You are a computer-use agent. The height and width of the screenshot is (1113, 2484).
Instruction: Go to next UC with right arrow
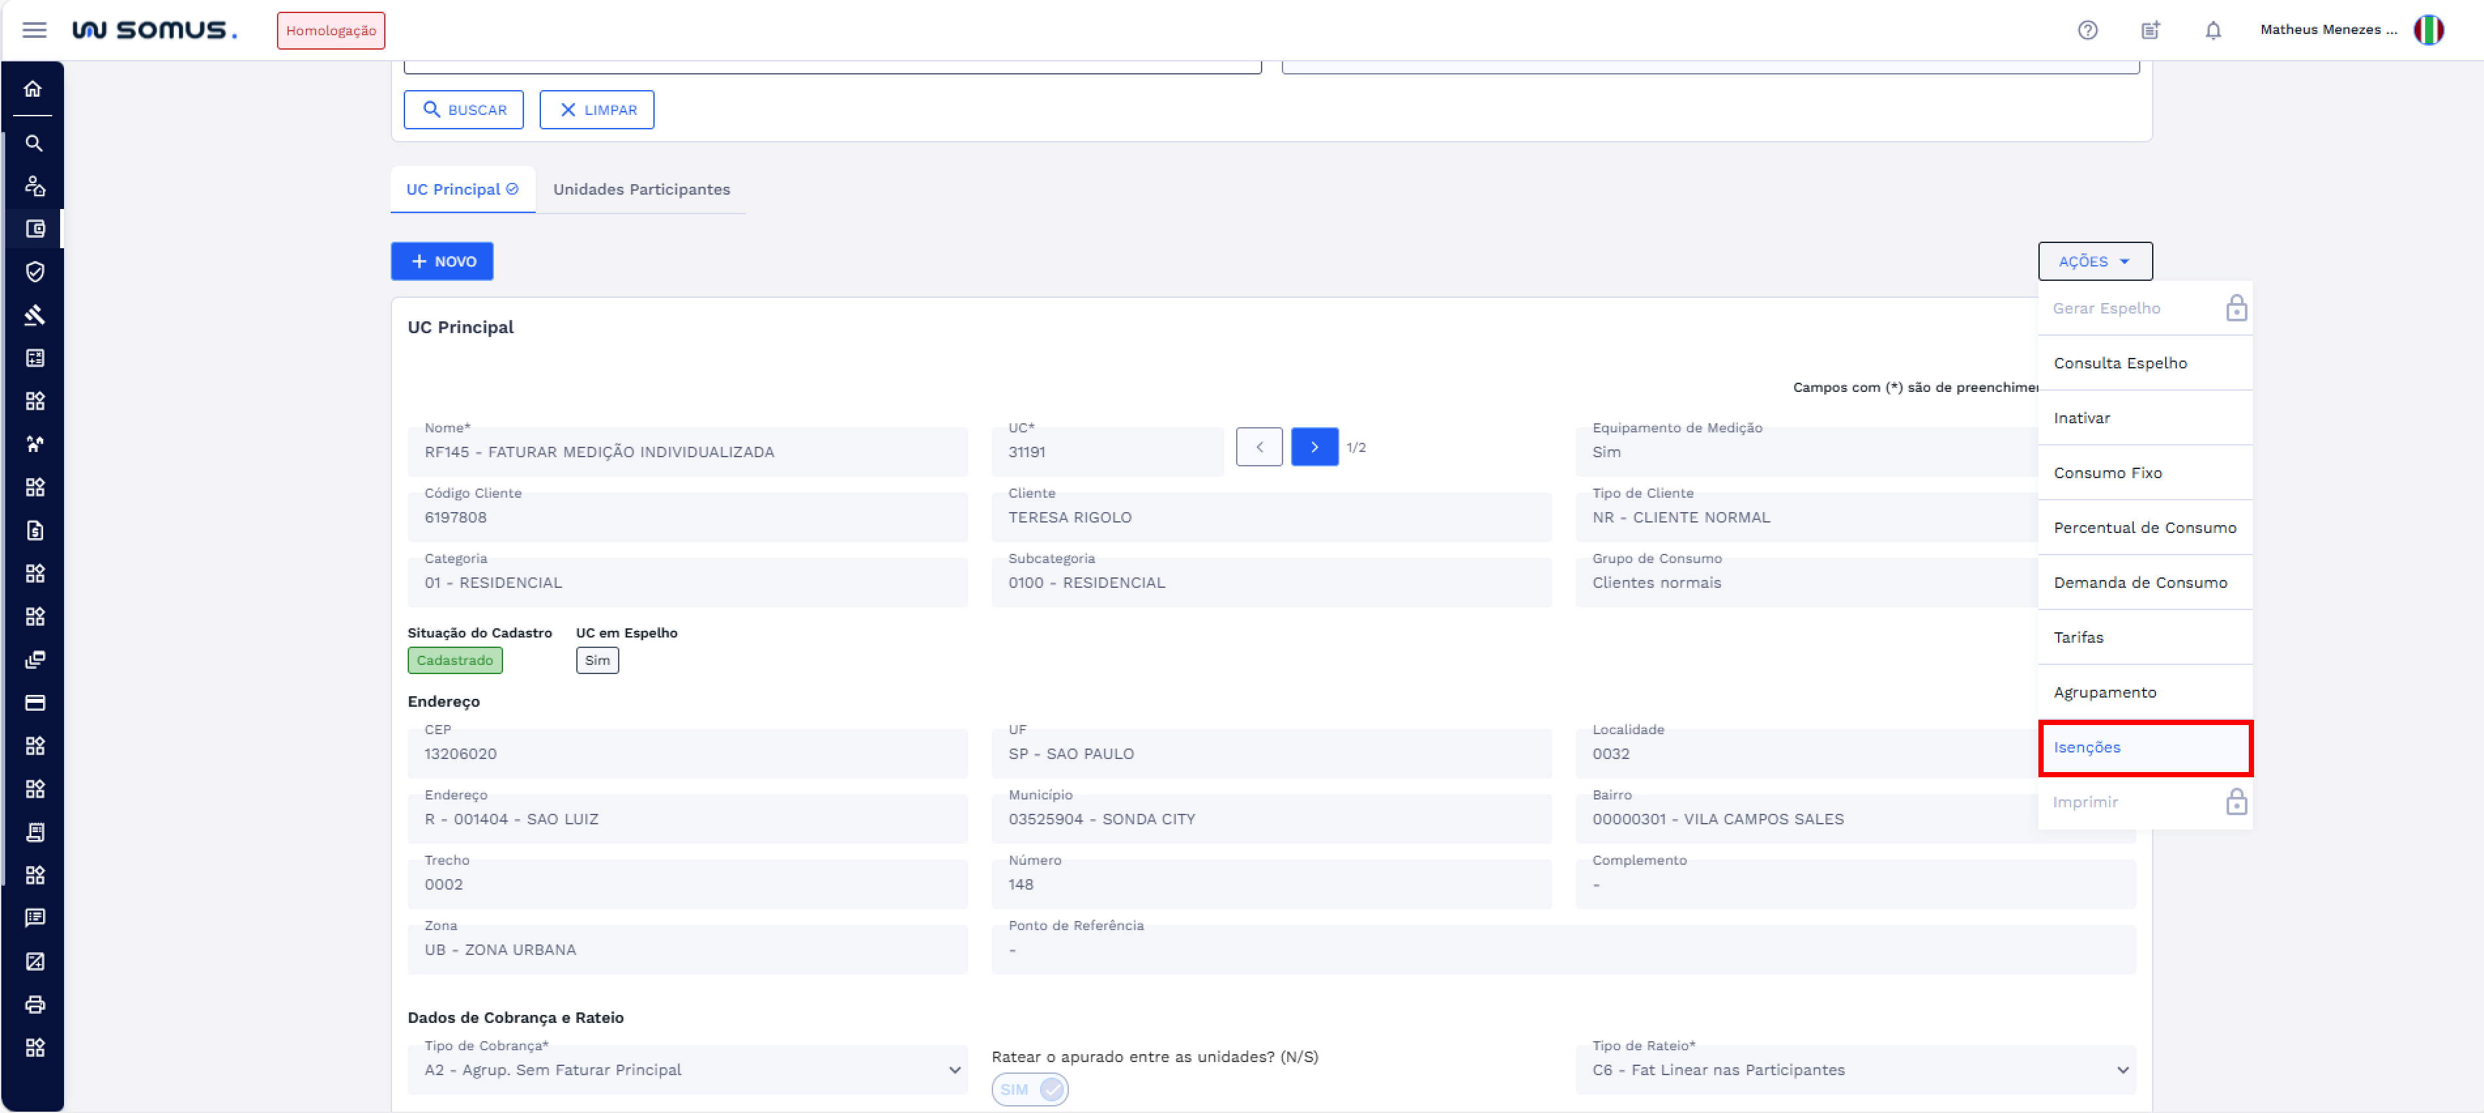click(x=1313, y=447)
